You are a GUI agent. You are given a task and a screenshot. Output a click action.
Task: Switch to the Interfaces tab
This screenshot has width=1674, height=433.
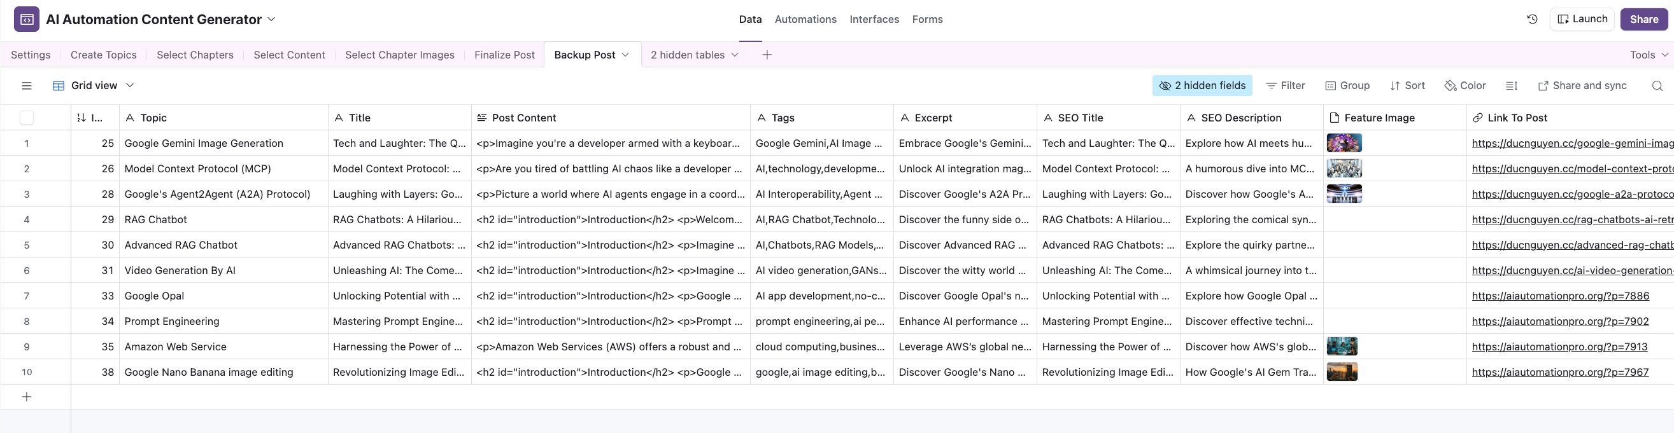874,20
